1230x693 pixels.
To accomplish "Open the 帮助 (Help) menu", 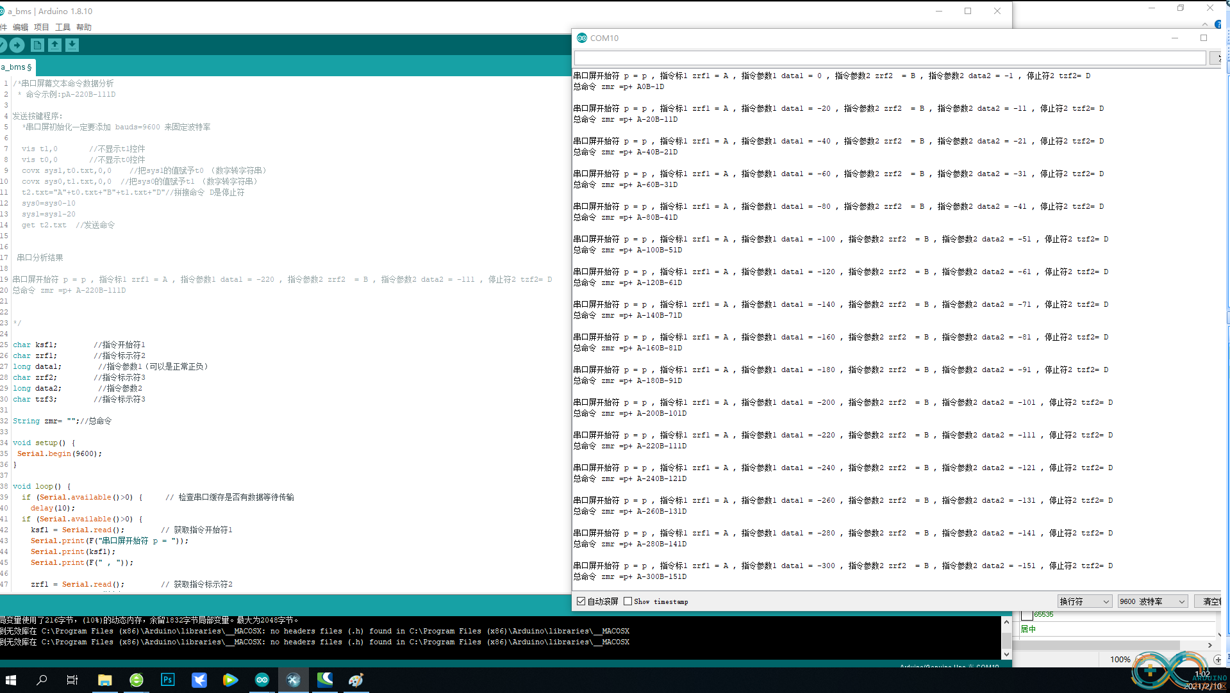I will pyautogui.click(x=84, y=27).
